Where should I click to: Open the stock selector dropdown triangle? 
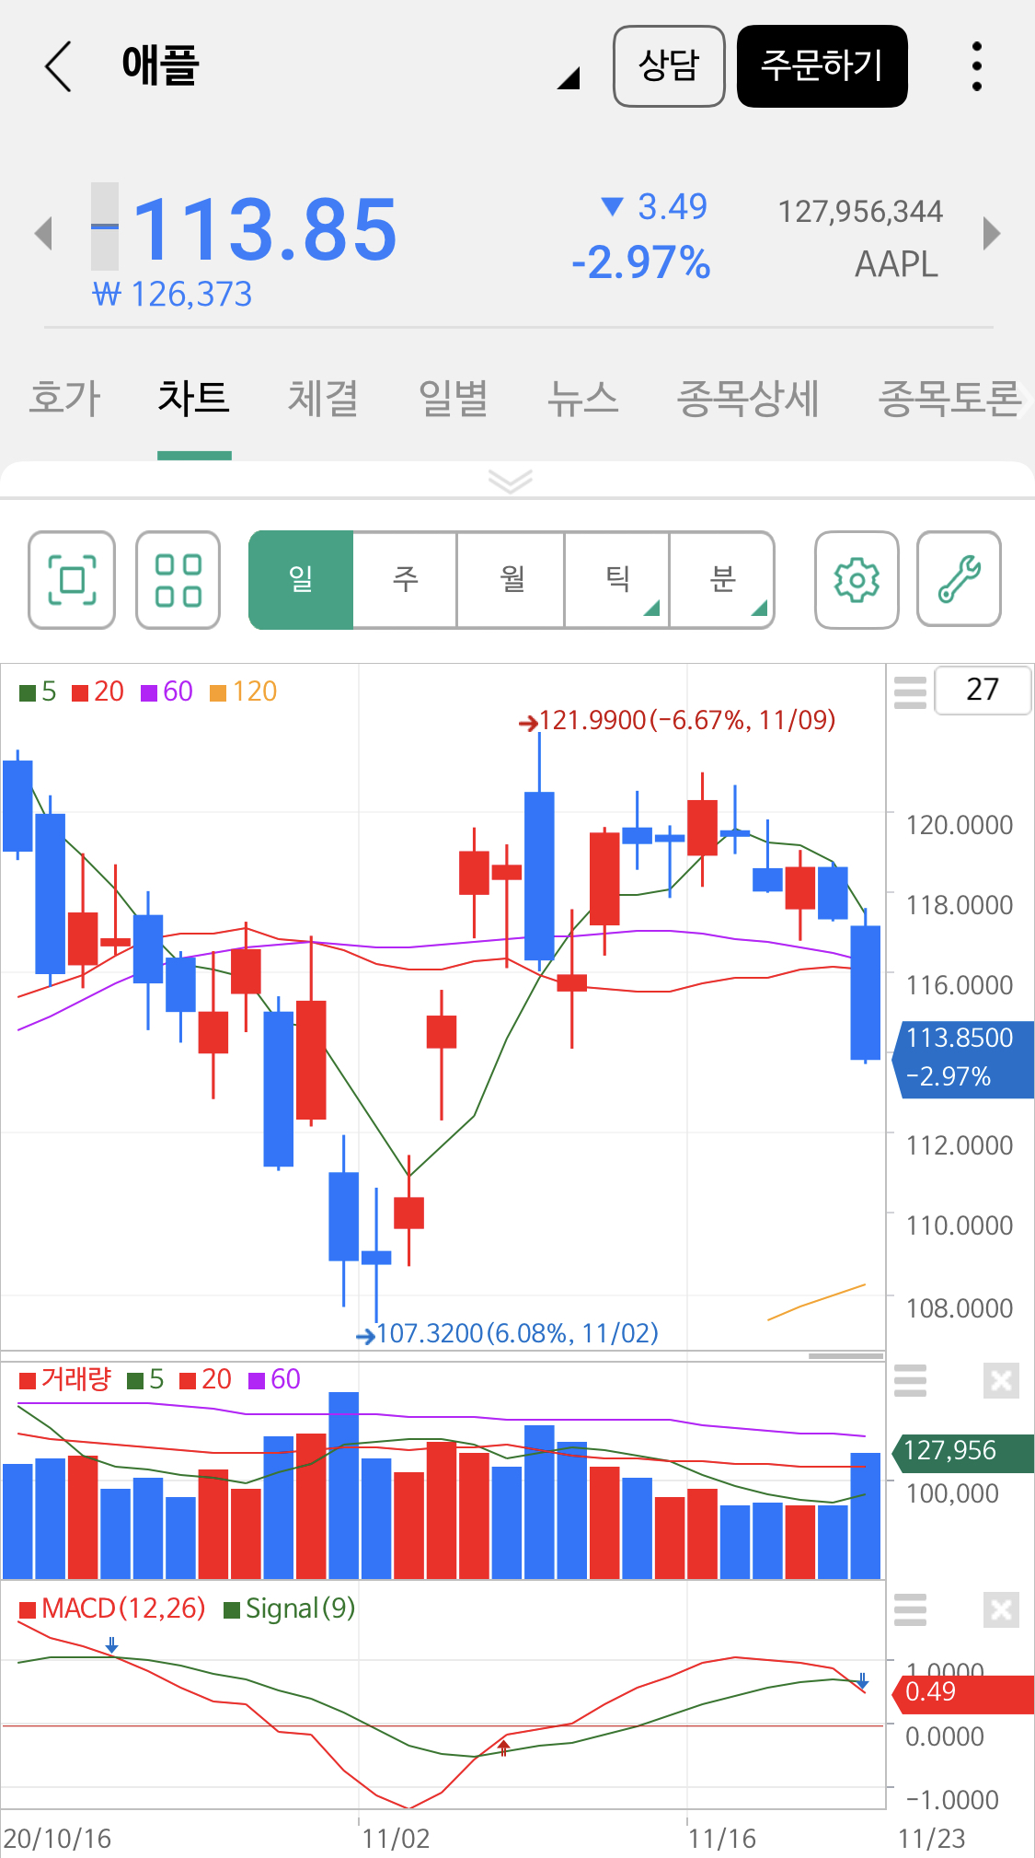tap(569, 78)
